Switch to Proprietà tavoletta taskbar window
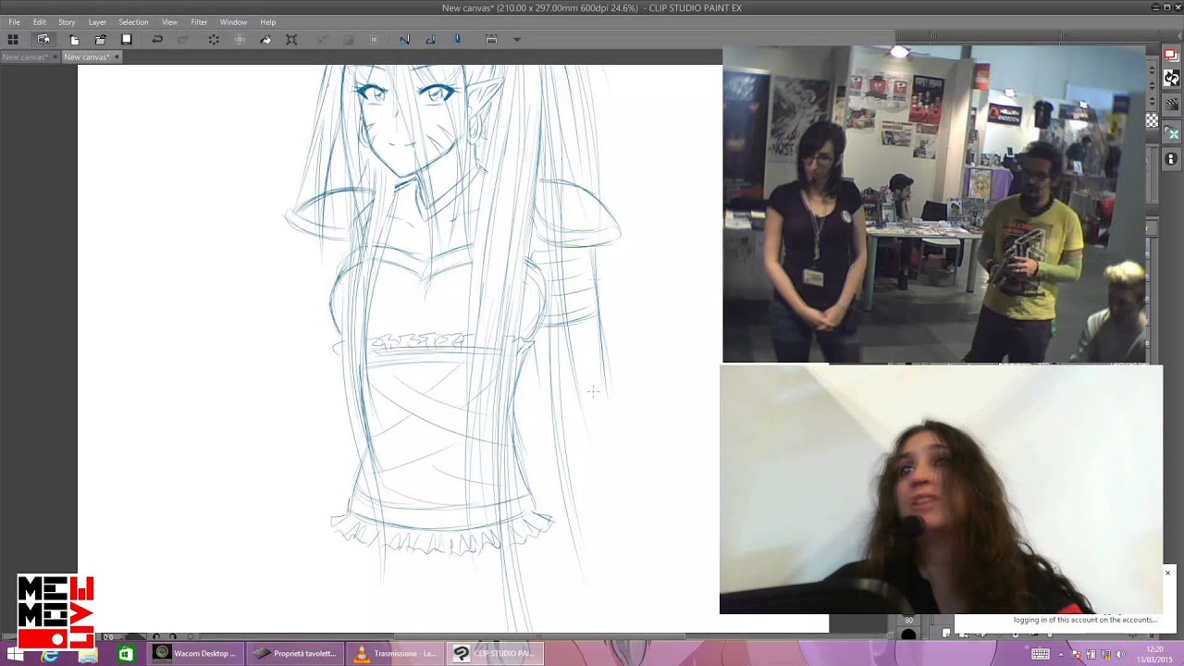This screenshot has height=666, width=1184. 296,654
